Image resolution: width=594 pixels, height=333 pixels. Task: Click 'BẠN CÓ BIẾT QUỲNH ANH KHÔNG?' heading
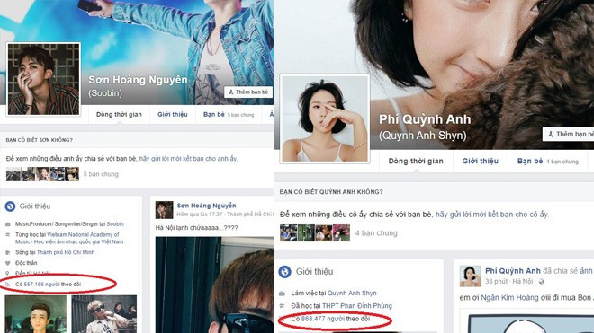click(x=331, y=192)
